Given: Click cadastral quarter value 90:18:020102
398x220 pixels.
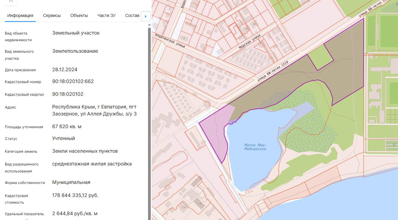Looking at the screenshot, I should pos(68,94).
